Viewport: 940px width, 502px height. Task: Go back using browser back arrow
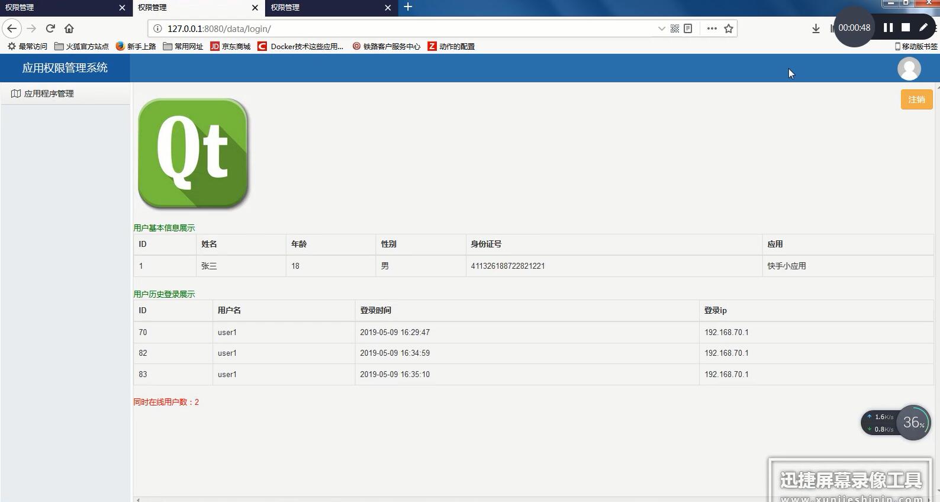12,28
